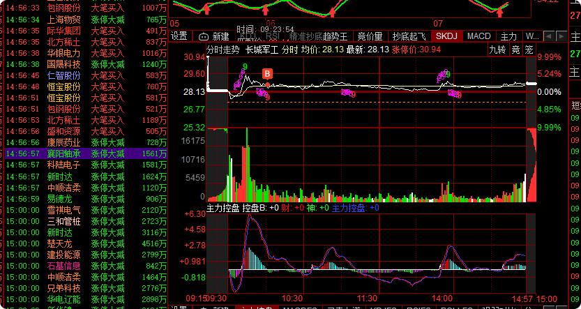
Task: Select the 上海物贸 涨停大减 765万 row
Action: pos(86,20)
